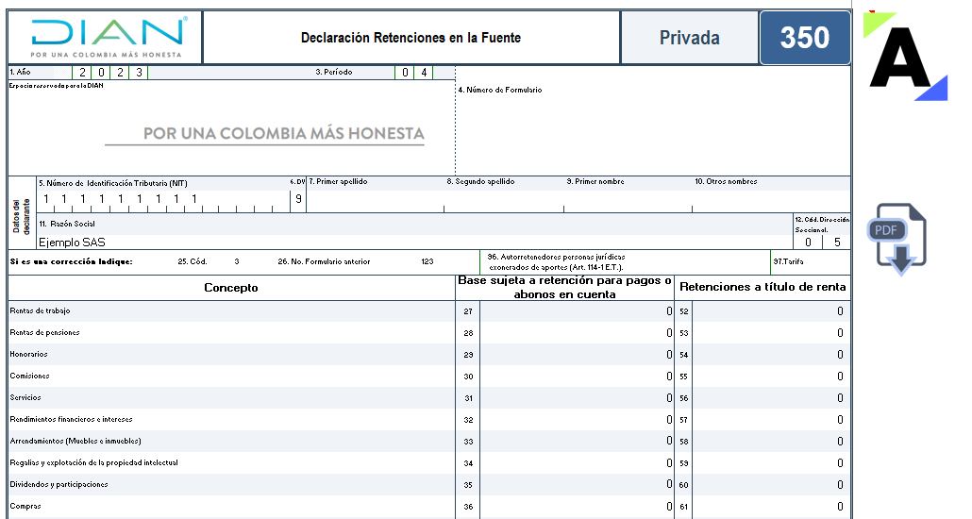Click the Tarifa field
The image size is (972, 519).
811,262
